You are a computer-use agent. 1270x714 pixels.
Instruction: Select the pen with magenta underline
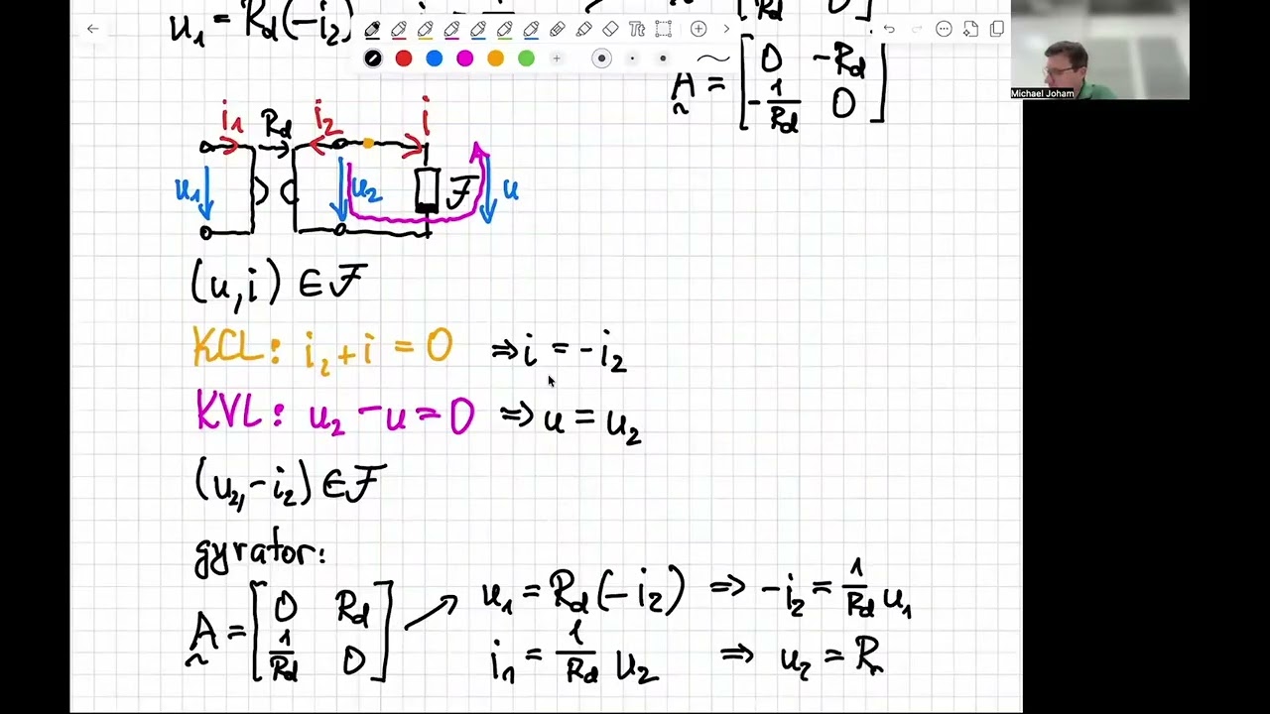451,30
